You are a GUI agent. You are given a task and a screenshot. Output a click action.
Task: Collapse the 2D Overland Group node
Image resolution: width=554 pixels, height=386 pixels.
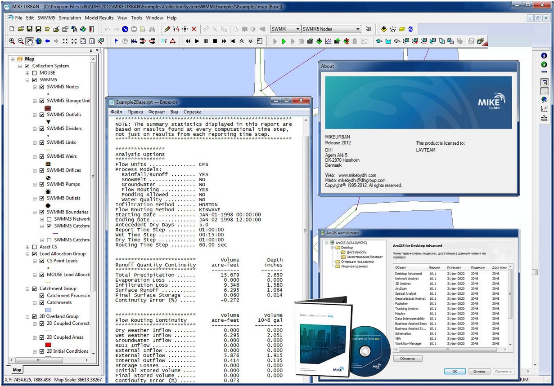point(27,316)
